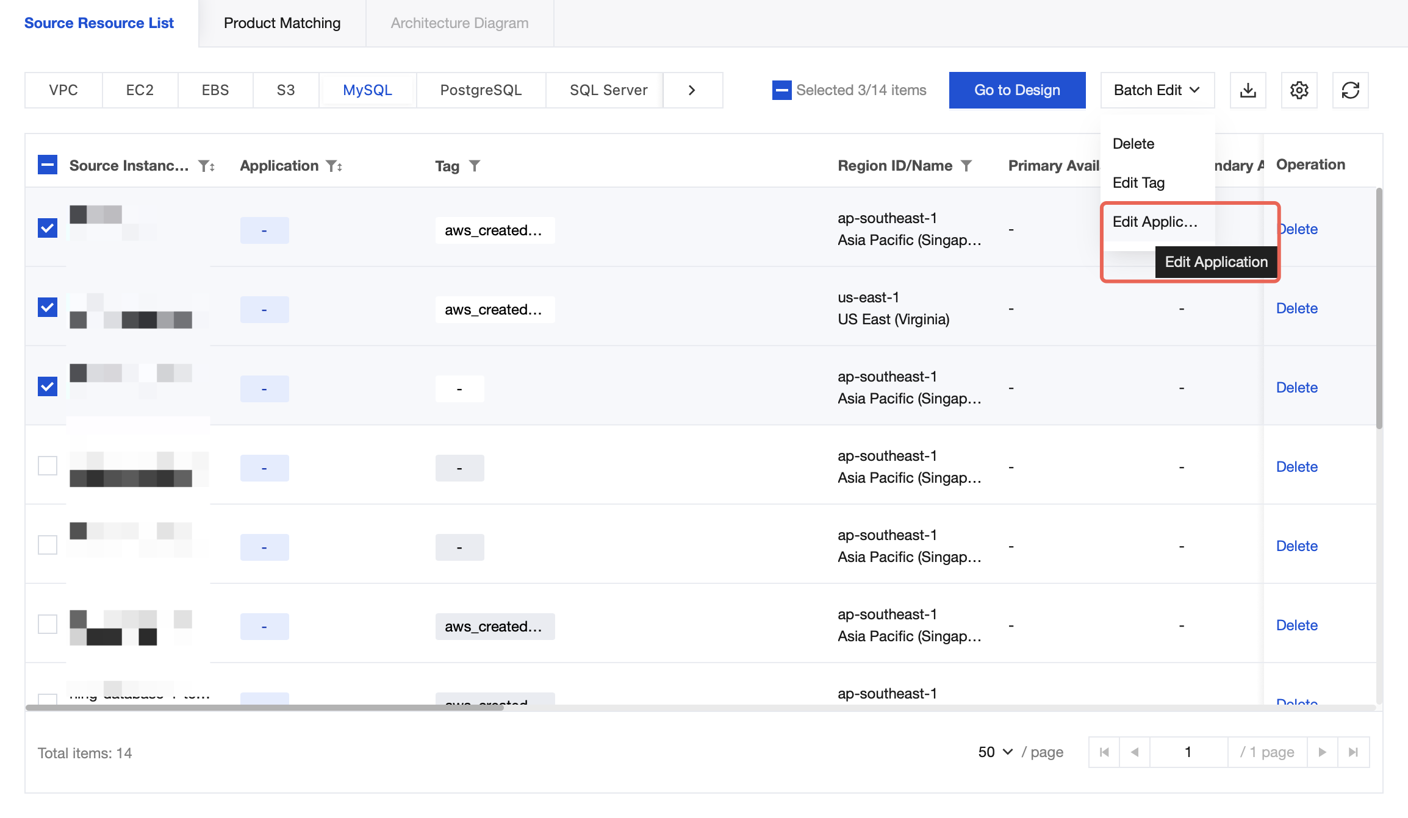The image size is (1408, 818).
Task: Click the refresh list icon
Action: click(1350, 90)
